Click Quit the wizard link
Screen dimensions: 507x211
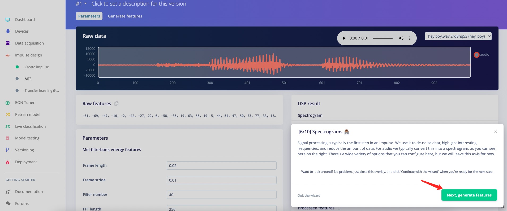[x=309, y=196]
